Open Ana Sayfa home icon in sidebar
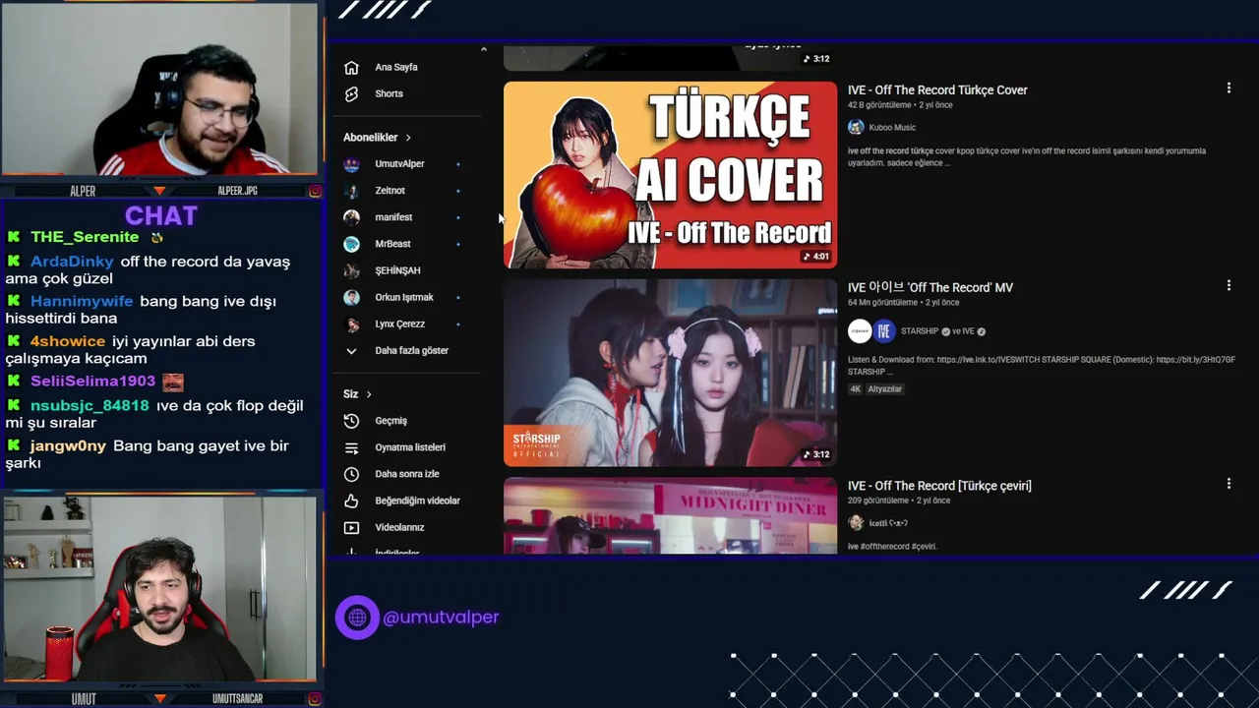This screenshot has width=1259, height=708. click(x=351, y=68)
